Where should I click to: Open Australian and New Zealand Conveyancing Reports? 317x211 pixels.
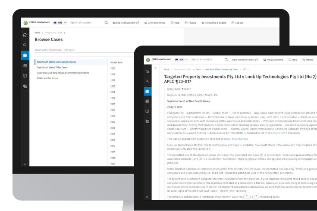[63, 73]
